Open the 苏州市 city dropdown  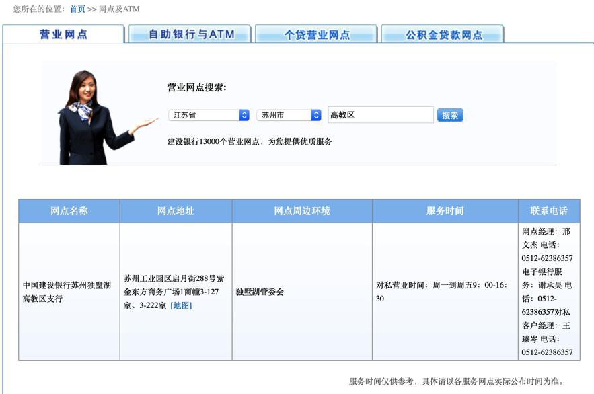[x=289, y=115]
